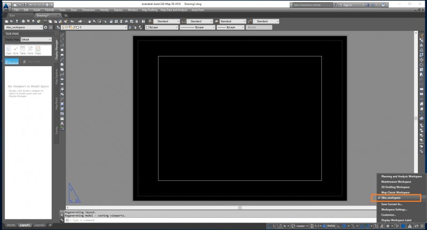Open Workspace Settings gear next to workspace dropdown
Image resolution: width=427 pixels, height=230 pixels.
pyautogui.click(x=45, y=27)
